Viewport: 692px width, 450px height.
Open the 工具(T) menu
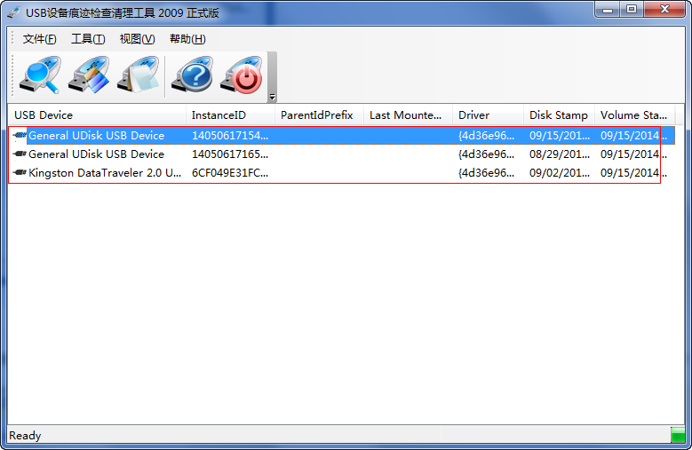(88, 39)
